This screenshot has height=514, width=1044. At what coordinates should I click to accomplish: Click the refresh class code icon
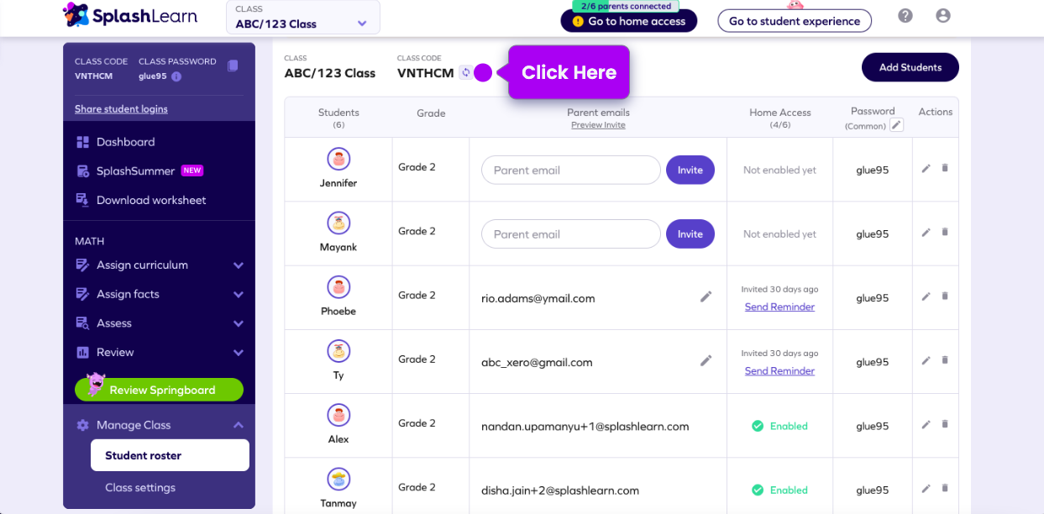(x=465, y=73)
